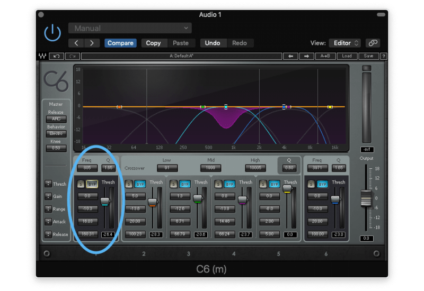
Task: Open the Load menu
Action: pyautogui.click(x=347, y=56)
